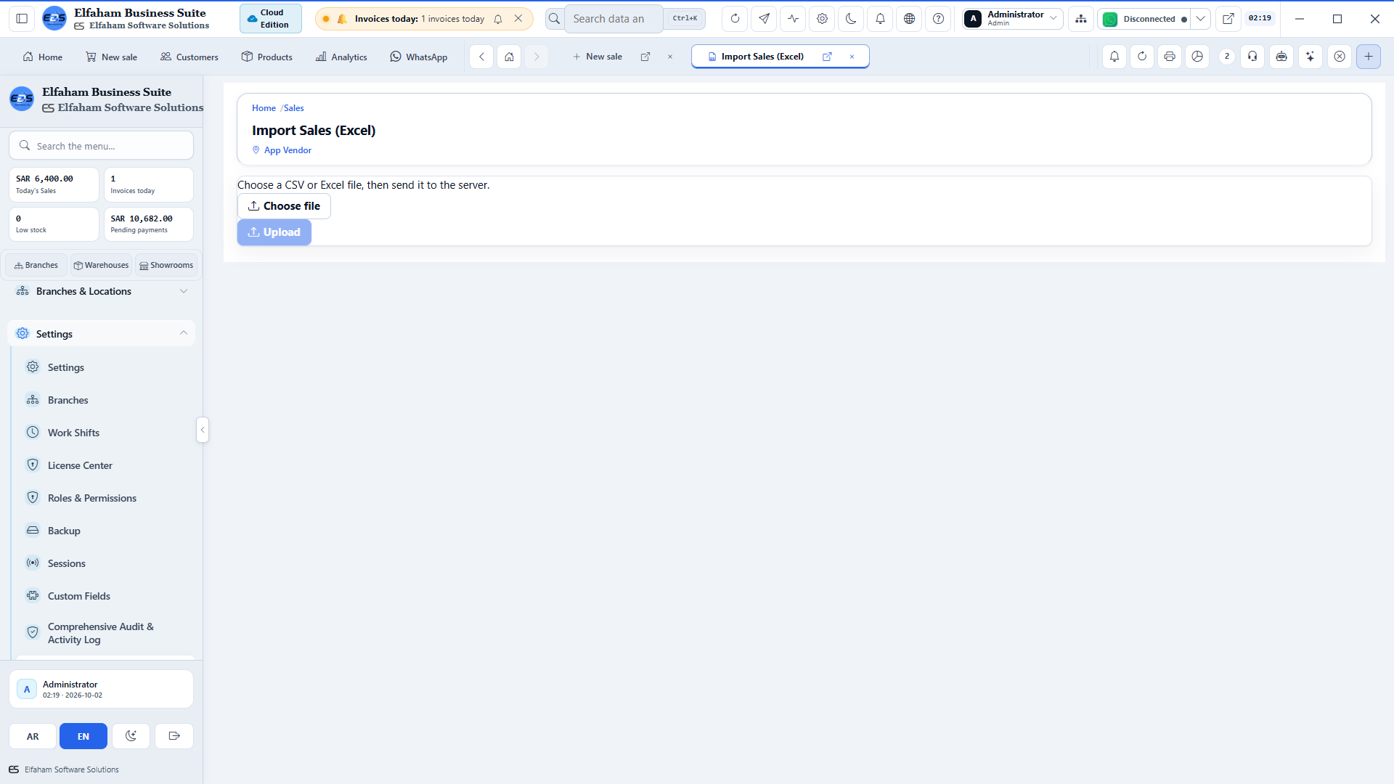Click the pie chart reports icon
1394x784 pixels.
coord(1197,57)
